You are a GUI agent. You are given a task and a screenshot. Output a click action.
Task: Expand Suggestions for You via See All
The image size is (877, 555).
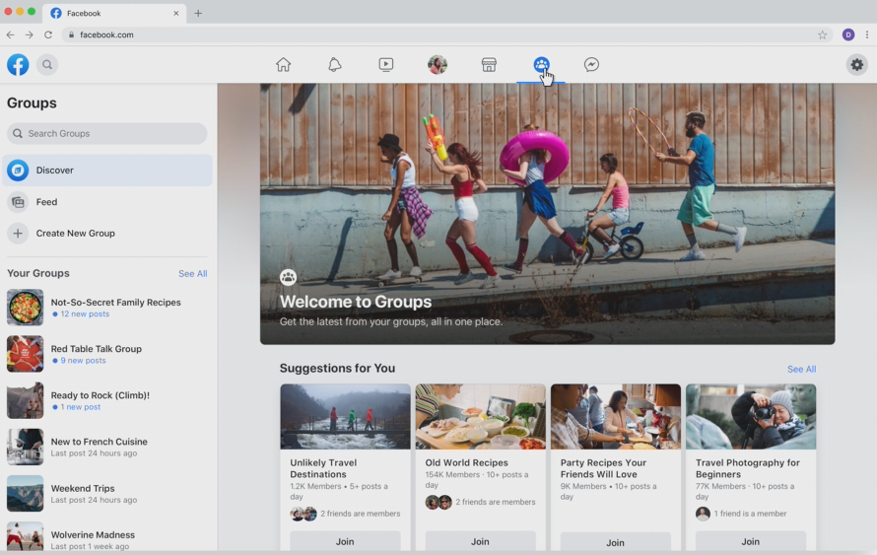coord(801,370)
